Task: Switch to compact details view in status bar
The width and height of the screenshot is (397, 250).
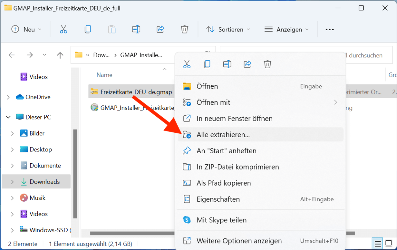Action: 377,243
